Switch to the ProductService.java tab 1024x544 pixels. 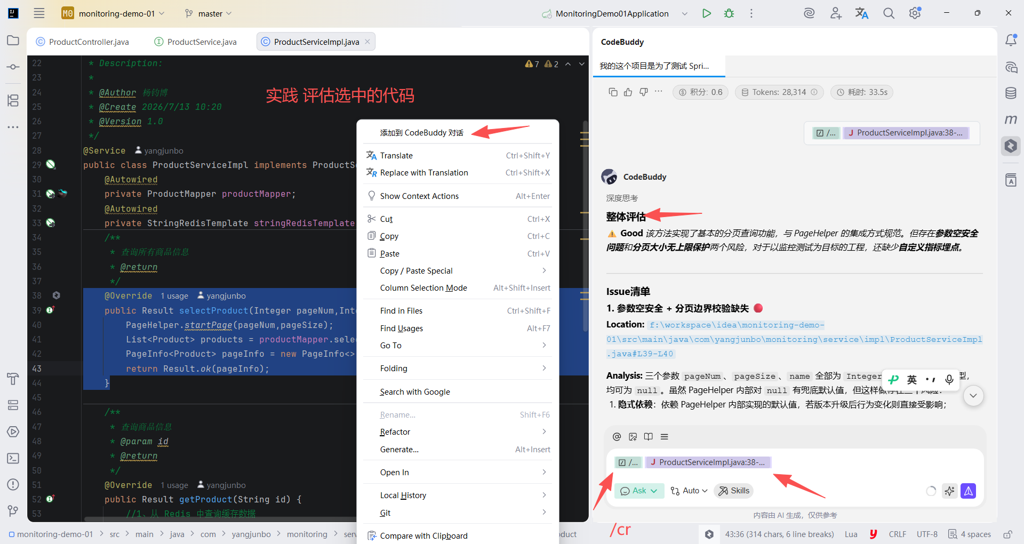[195, 42]
